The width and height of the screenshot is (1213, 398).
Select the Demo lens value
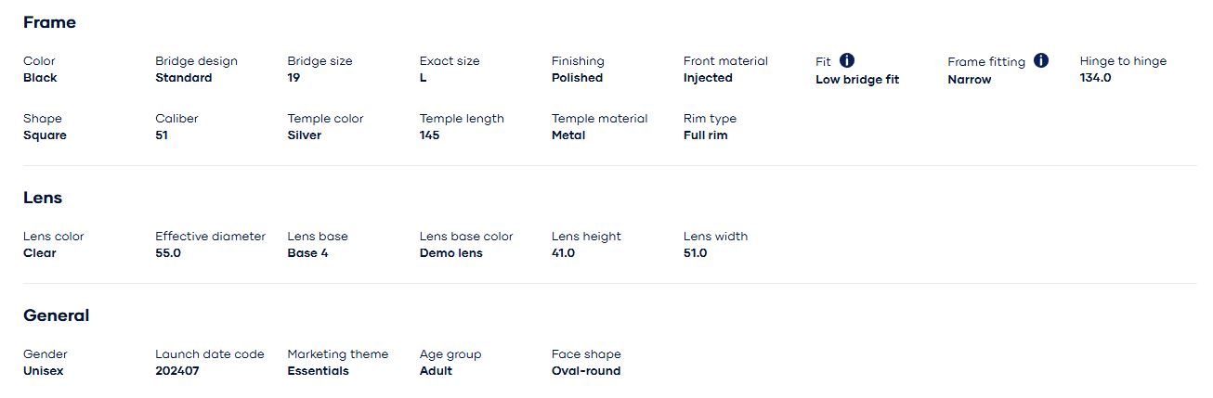(x=450, y=253)
